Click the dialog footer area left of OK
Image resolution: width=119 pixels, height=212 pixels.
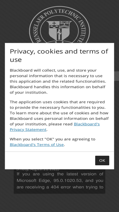pyautogui.click(x=50, y=161)
